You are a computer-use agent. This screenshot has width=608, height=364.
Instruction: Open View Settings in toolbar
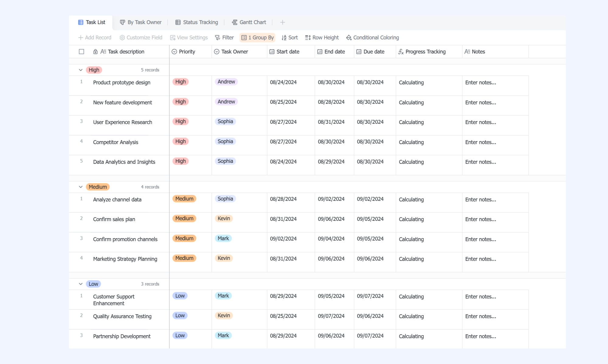189,38
